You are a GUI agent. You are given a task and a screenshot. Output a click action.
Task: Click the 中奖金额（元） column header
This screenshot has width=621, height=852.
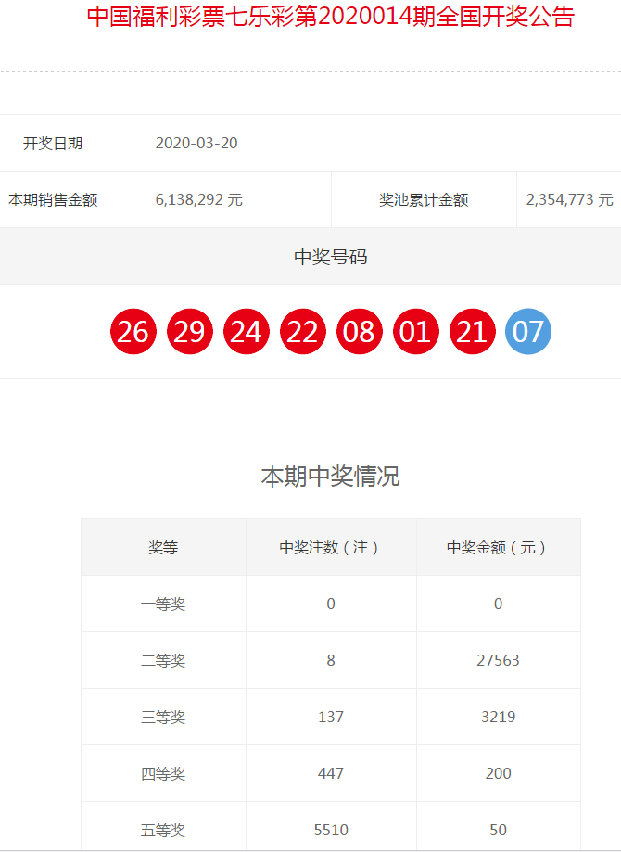[x=498, y=548]
